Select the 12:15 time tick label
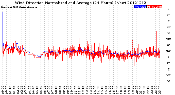This screenshot has width=175, height=95. click(83, 90)
